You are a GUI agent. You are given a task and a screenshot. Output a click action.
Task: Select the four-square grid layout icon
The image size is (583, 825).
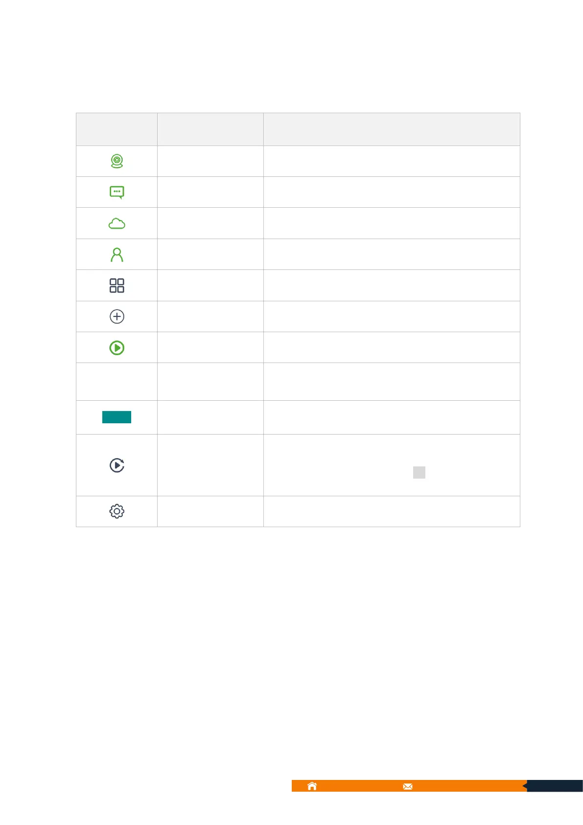coord(117,286)
